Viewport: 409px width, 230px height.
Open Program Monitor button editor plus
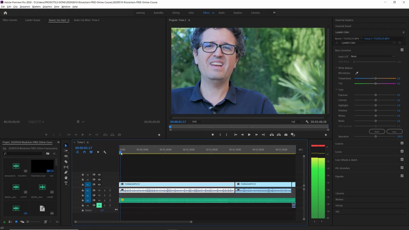point(326,135)
